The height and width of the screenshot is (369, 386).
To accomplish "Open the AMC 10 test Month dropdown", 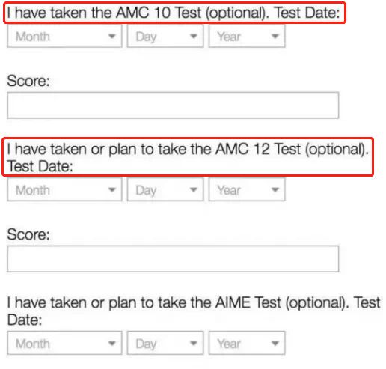I will click(x=64, y=36).
